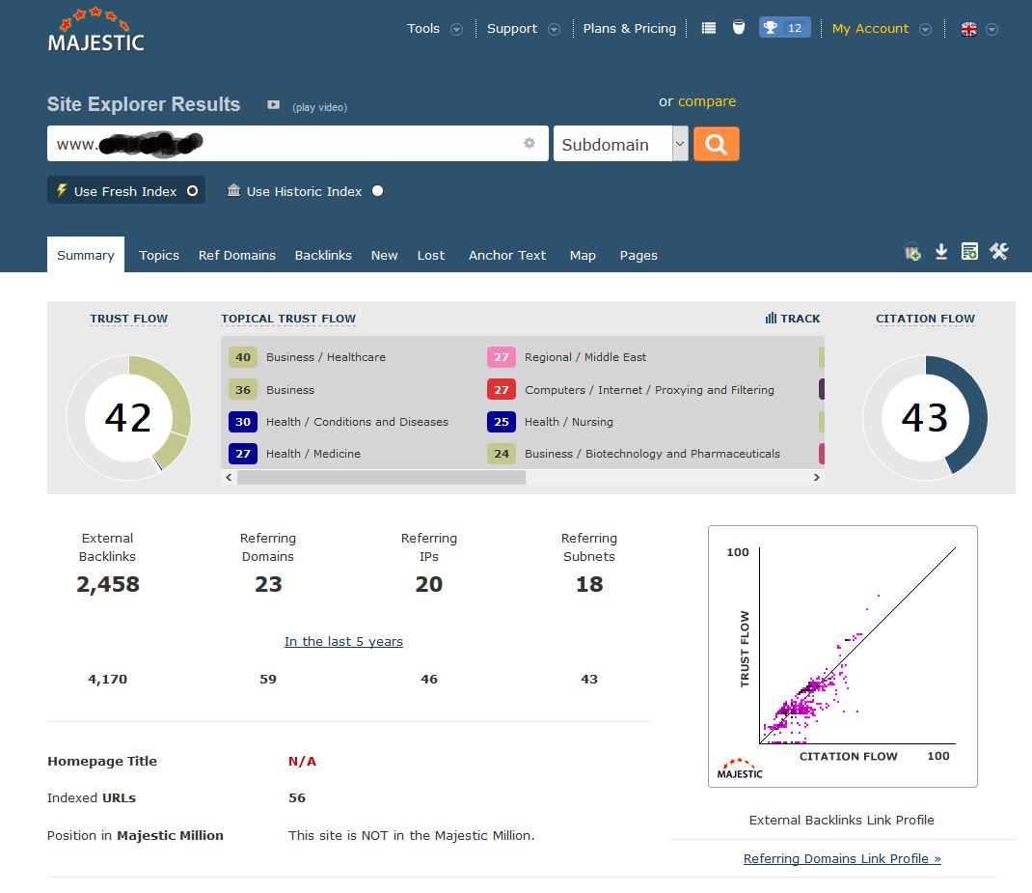Click the TOPICAL TRUST FLOW heading link
Screen dimensions: 1032x893
[288, 319]
